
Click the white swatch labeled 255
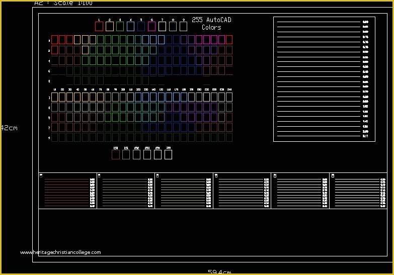[x=169, y=154]
